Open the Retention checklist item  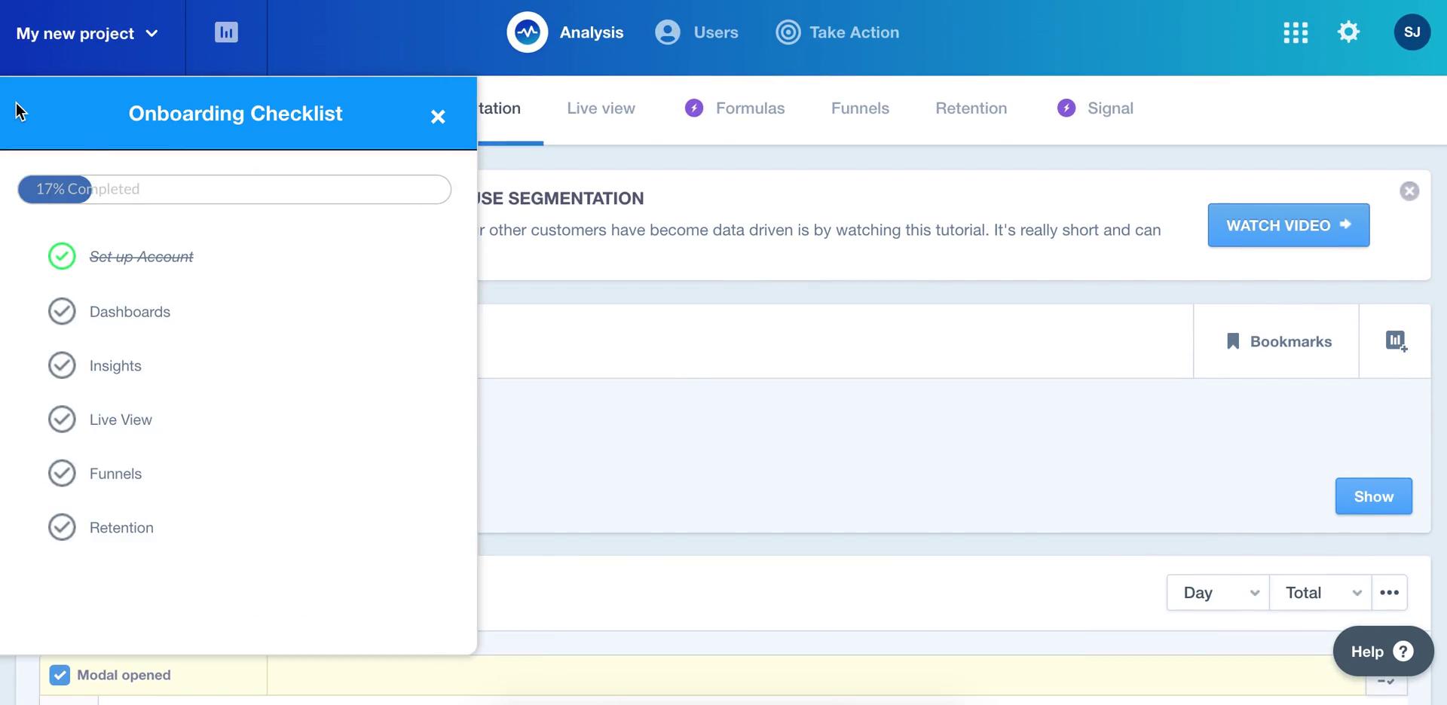point(121,528)
